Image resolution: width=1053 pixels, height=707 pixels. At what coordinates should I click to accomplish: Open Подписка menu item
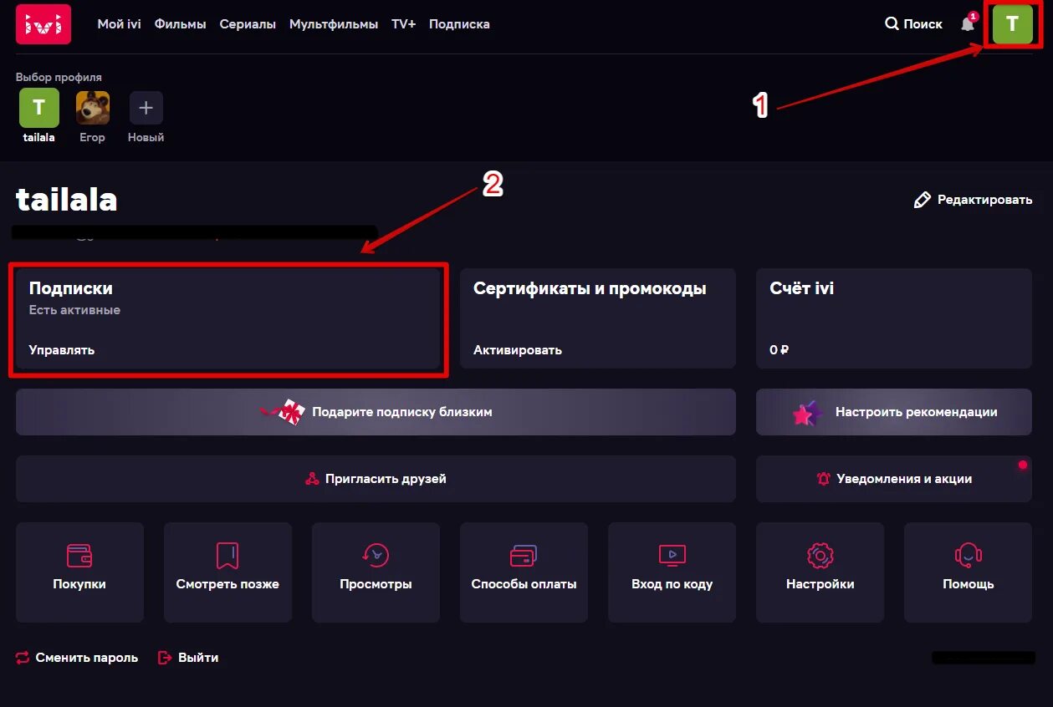coord(459,24)
